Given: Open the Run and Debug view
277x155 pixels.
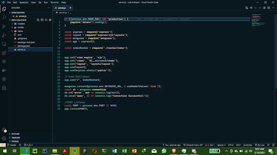Looking at the screenshot, I should [x=4, y=35].
